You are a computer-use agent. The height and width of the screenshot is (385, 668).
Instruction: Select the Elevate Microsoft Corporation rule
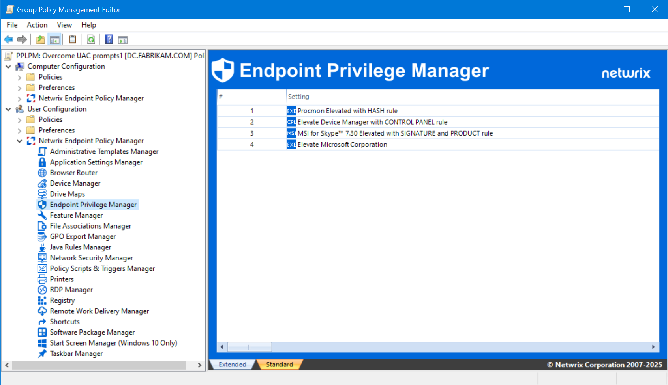click(x=438, y=145)
